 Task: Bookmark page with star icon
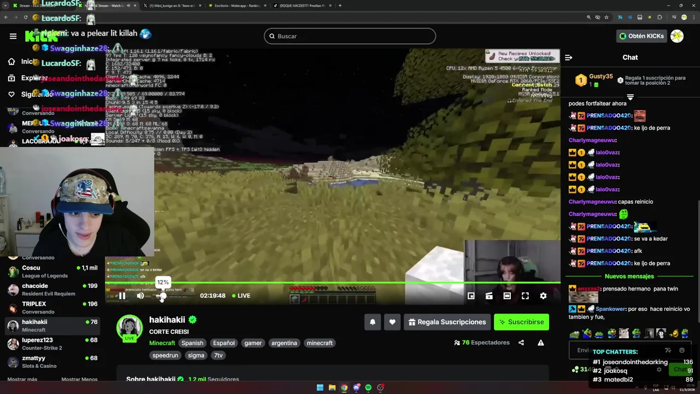[x=606, y=18]
